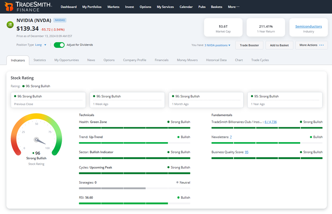
Task: Open My Portfolios in top navigation
Action: pyautogui.click(x=92, y=7)
